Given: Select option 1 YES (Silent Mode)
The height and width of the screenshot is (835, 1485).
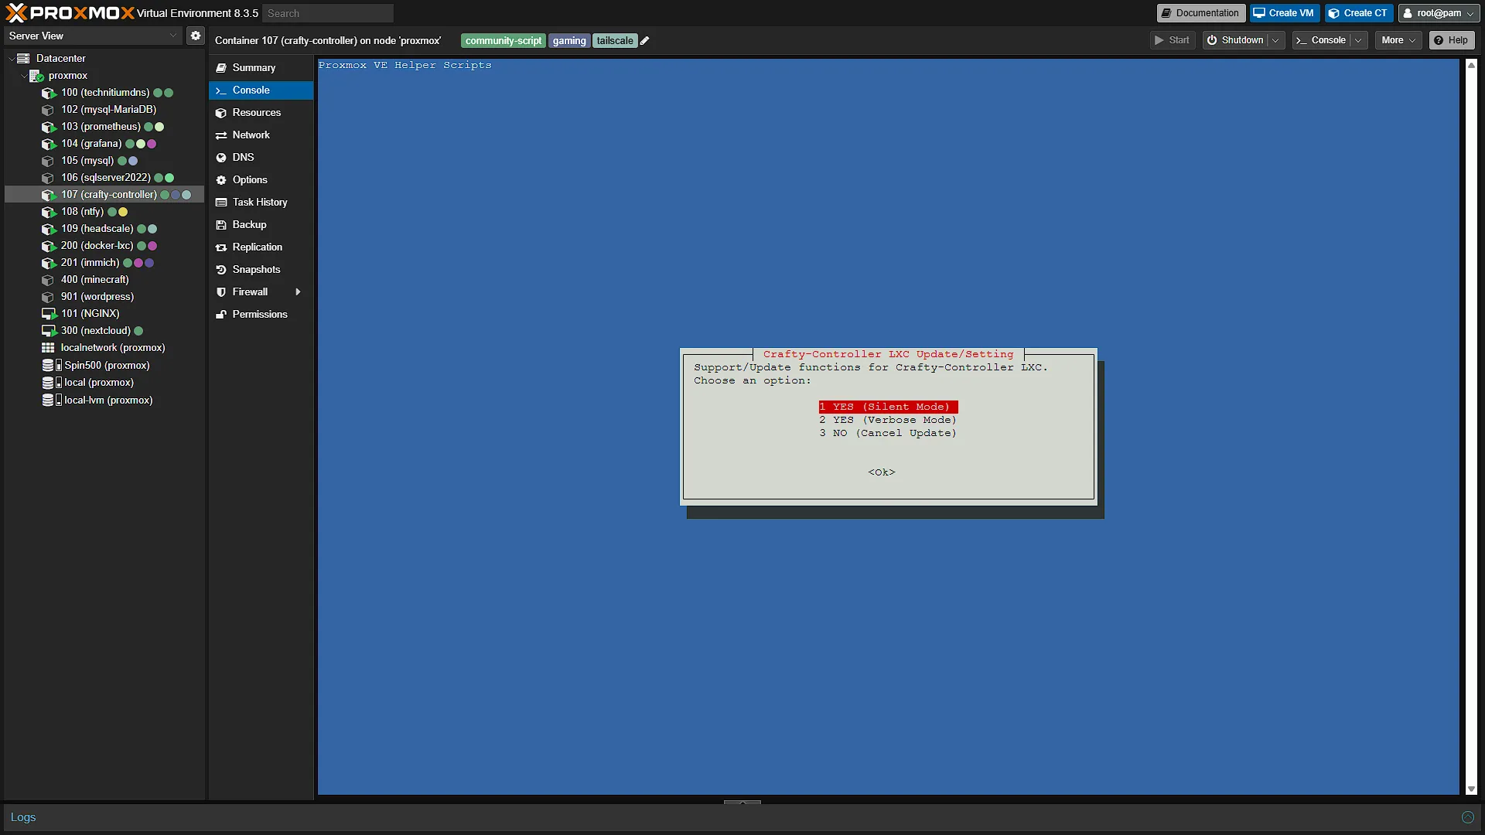Looking at the screenshot, I should (888, 407).
